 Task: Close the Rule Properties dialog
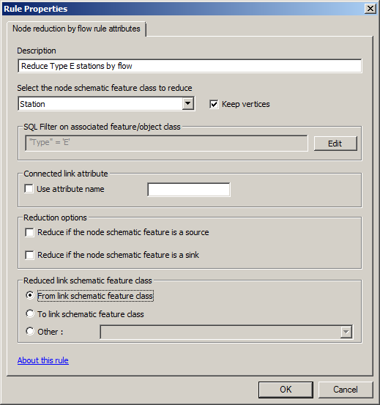tap(370, 9)
